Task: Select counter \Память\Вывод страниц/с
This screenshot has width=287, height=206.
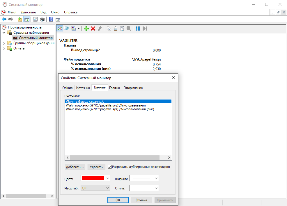Action: point(118,102)
